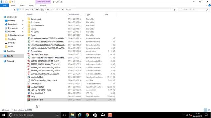Viewport: 211px width, 118px height.
Task: Select winrar-x64-571 application icon
Action: pyautogui.click(x=29, y=100)
